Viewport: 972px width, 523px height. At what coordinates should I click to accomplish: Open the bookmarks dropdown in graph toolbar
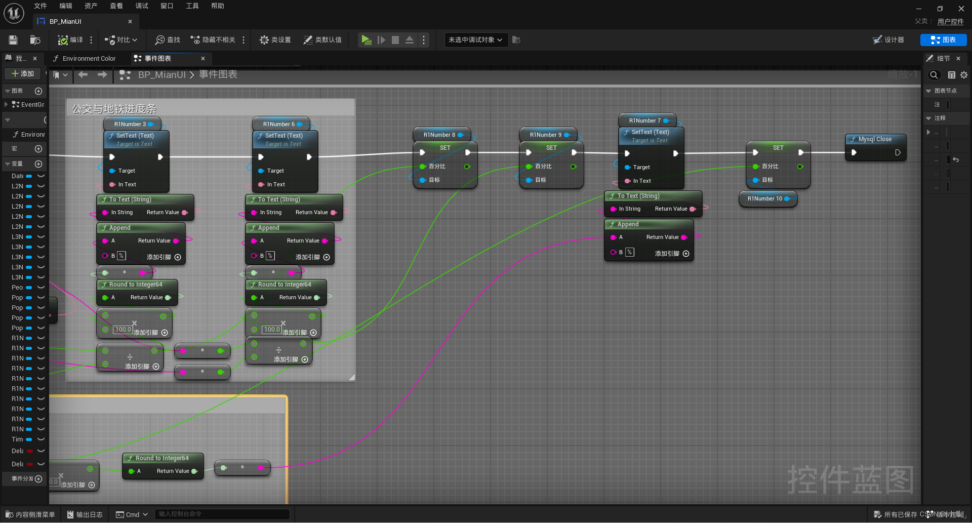(61, 75)
